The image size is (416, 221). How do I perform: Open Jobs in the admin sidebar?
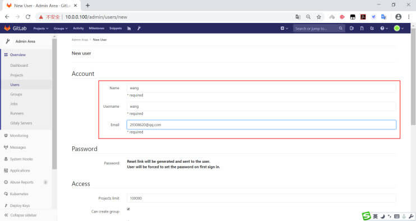point(14,104)
